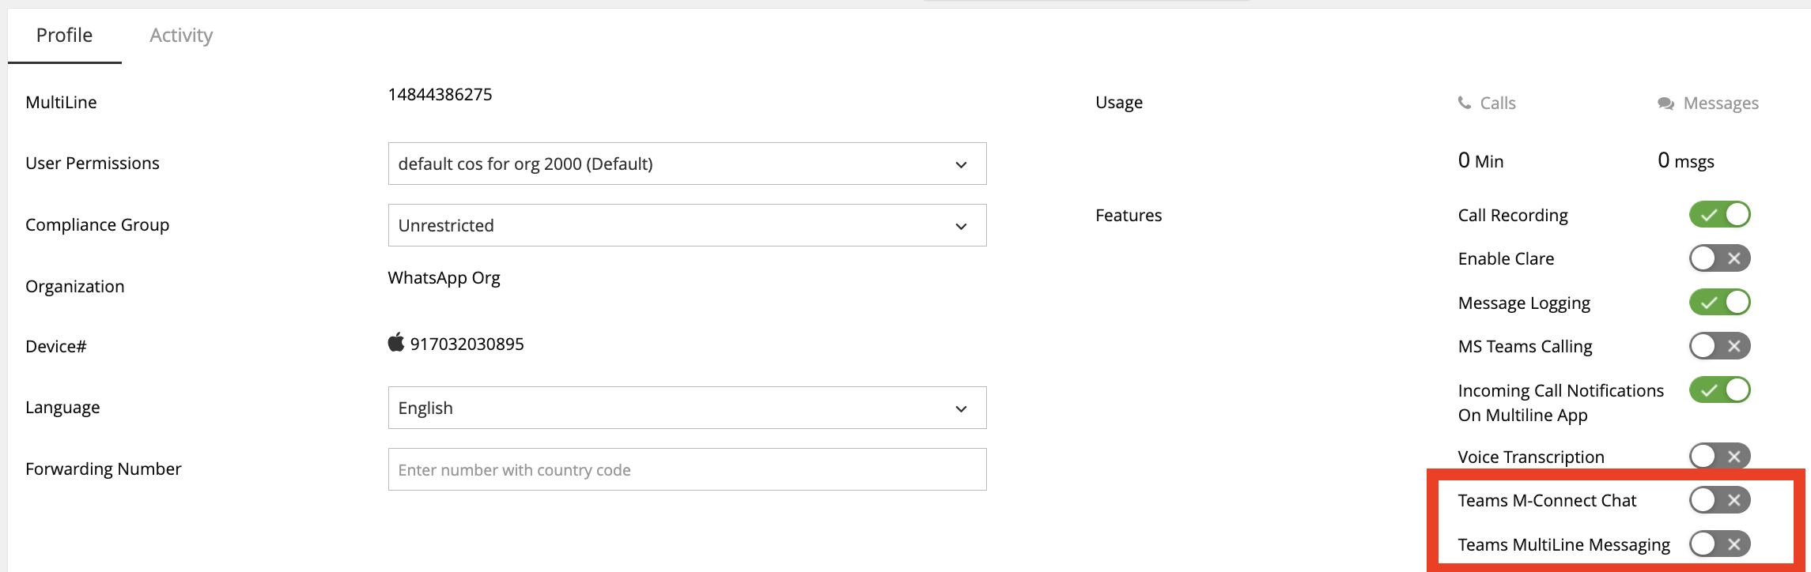Click the Forwarding Number input field

686,469
